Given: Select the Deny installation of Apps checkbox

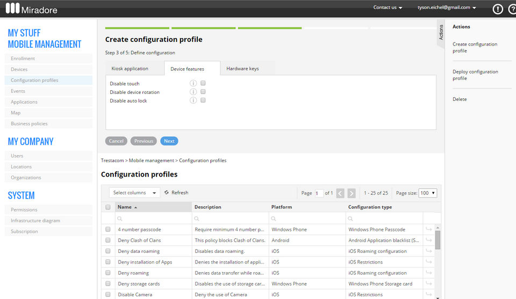Looking at the screenshot, I should pos(108,262).
